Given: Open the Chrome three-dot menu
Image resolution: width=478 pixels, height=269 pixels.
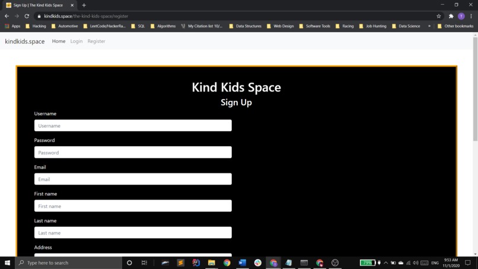Looking at the screenshot, I should [x=471, y=16].
